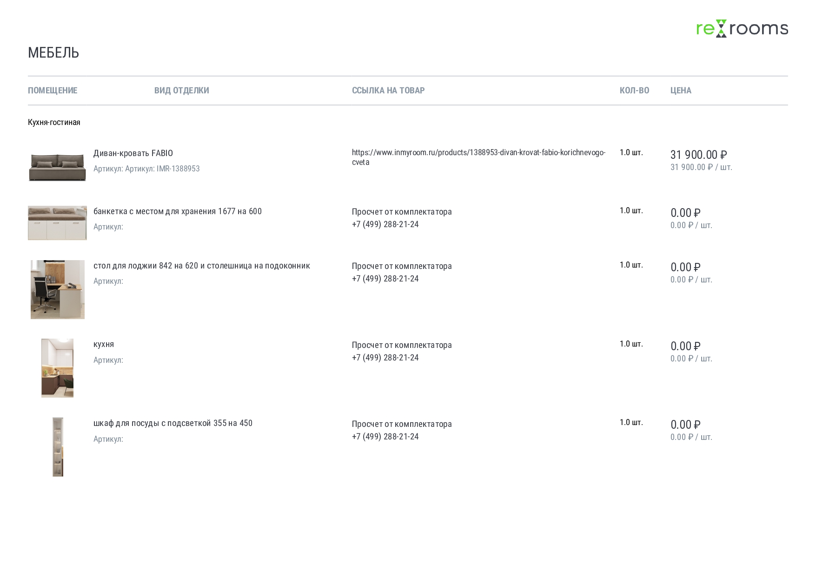This screenshot has height=576, width=816.
Task: Click the шкаф для посуды item title
Action: tap(172, 423)
